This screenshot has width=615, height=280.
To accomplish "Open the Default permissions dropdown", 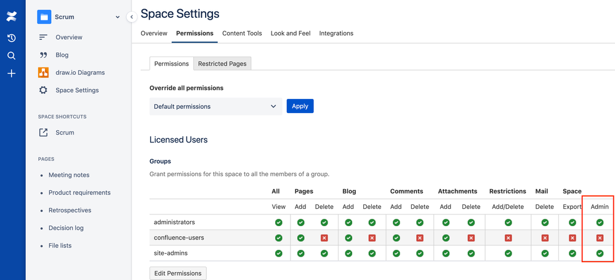I will pos(215,106).
